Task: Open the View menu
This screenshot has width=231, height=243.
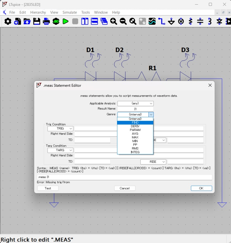Action: [54, 12]
